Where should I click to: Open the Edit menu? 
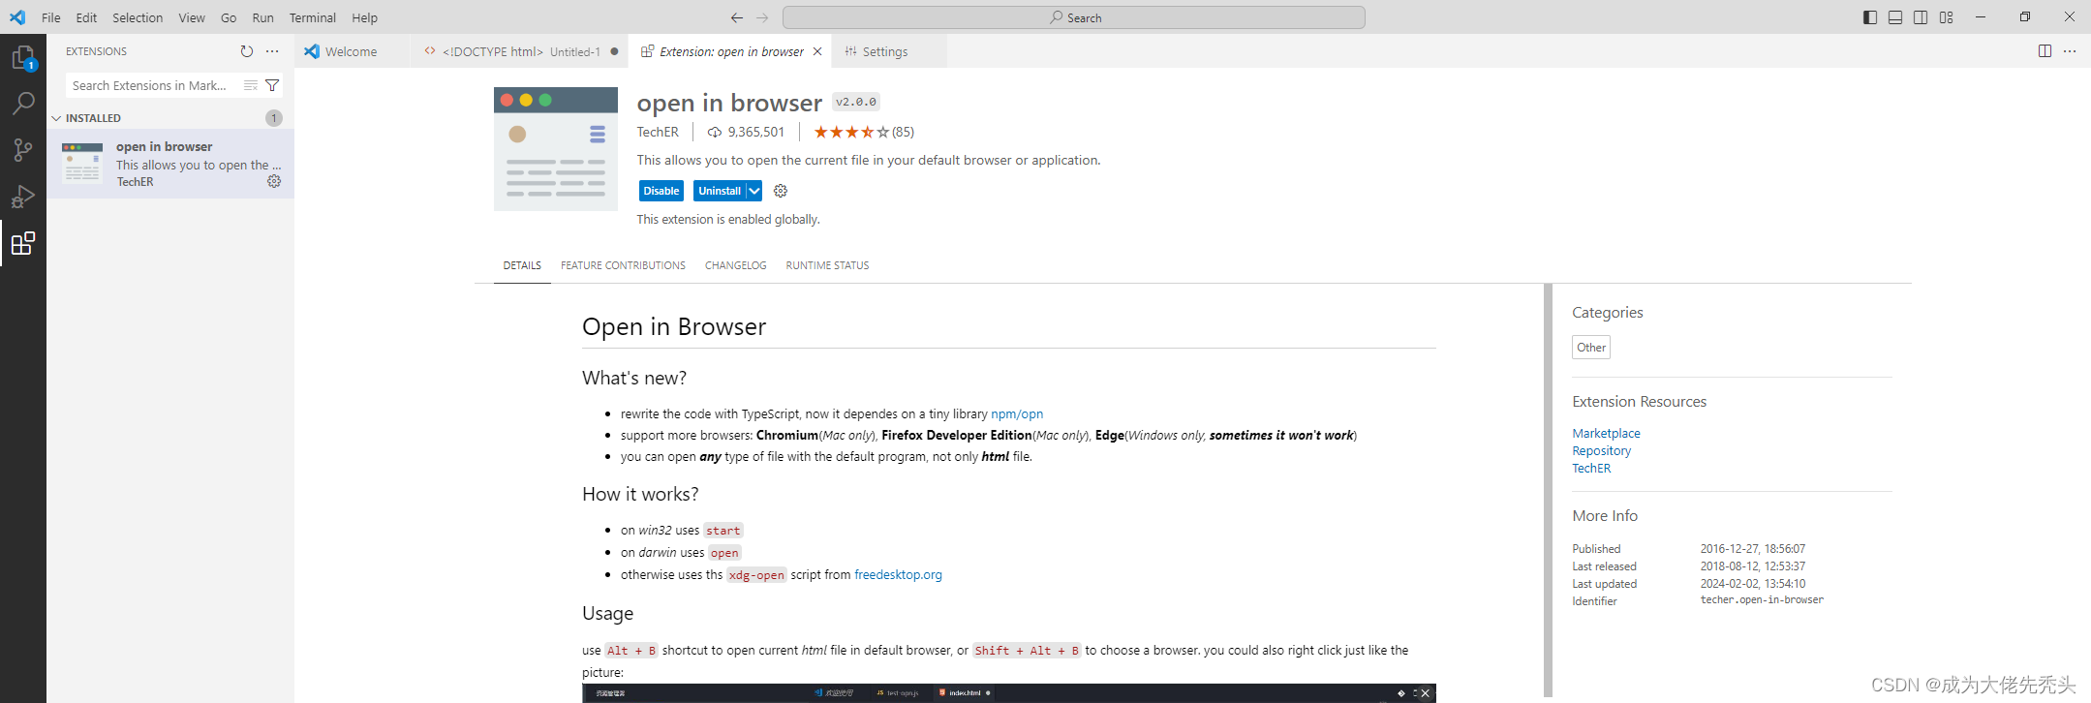point(86,17)
